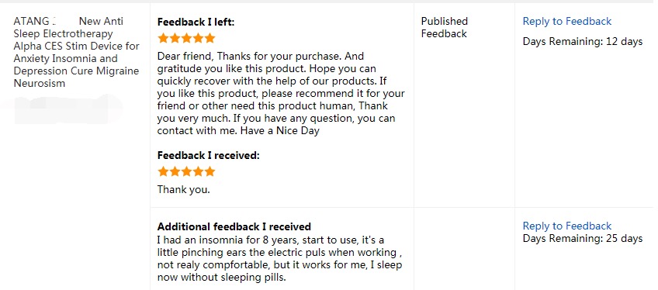Open the ATANG Electrotherapy product title
This screenshot has height=290, width=658.
point(76,53)
